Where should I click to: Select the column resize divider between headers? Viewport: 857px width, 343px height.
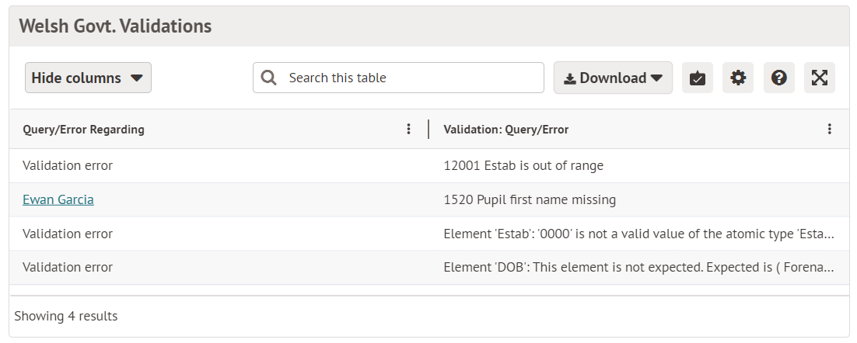point(428,130)
